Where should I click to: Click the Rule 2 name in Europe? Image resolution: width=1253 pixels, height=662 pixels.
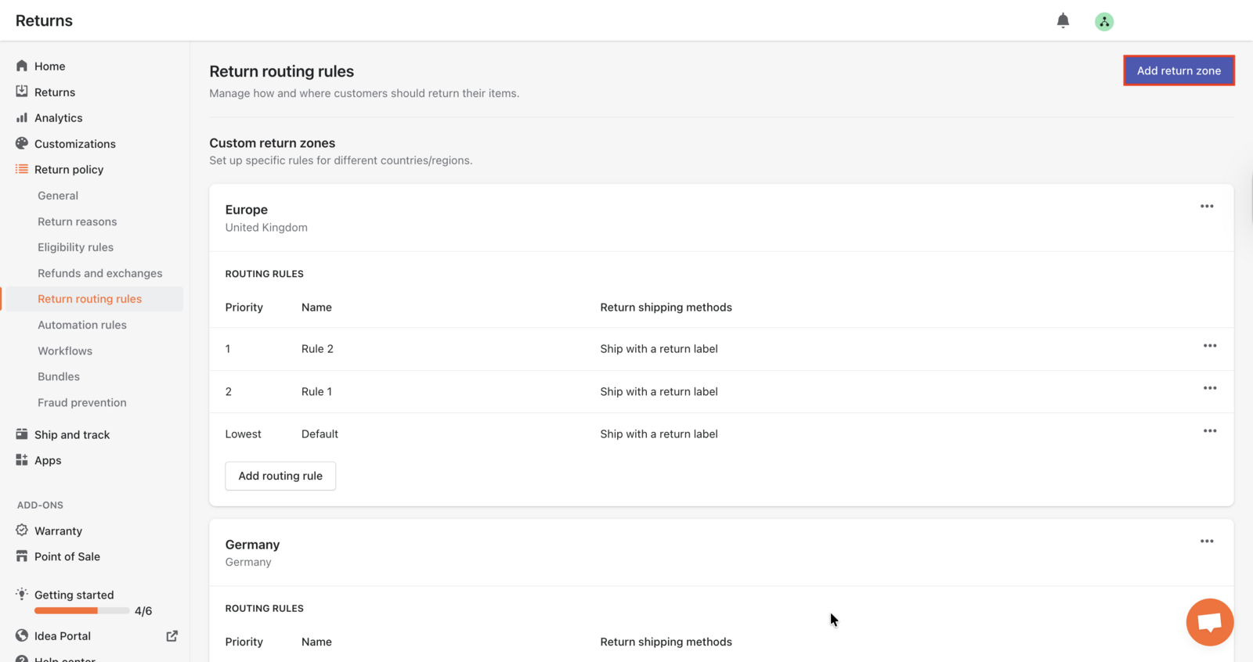pyautogui.click(x=317, y=349)
